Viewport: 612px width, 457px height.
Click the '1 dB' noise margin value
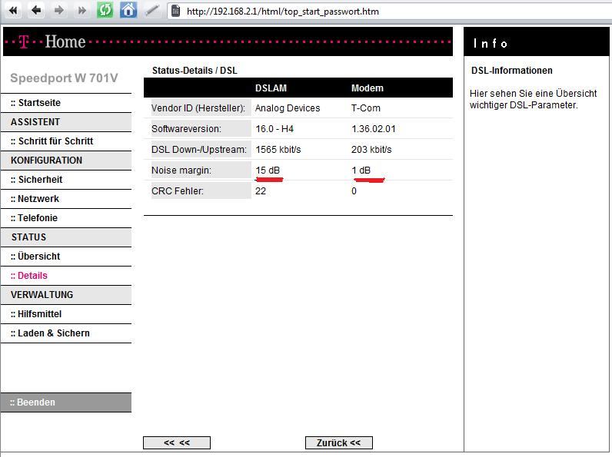tap(361, 171)
